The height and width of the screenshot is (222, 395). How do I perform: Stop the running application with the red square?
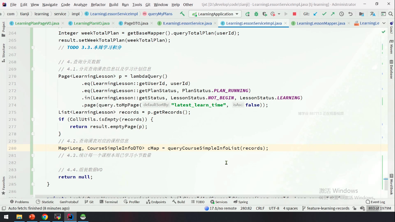pos(294,14)
